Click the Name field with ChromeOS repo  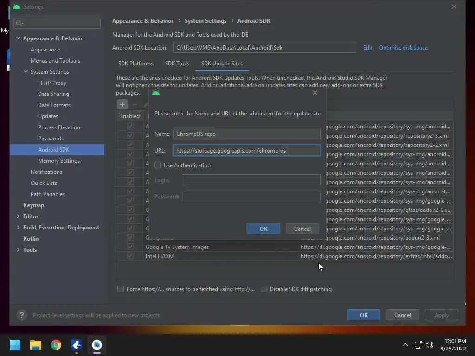tap(247, 134)
